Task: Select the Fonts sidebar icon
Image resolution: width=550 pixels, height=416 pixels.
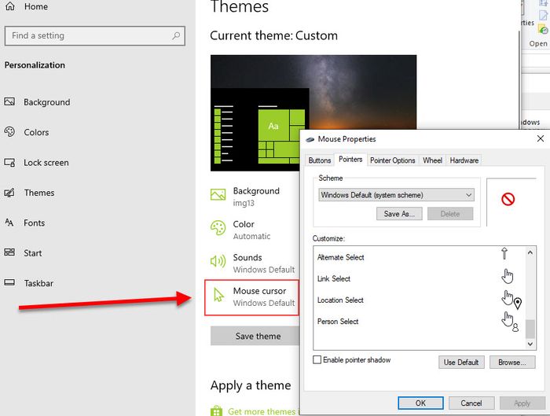Action: tap(9, 223)
